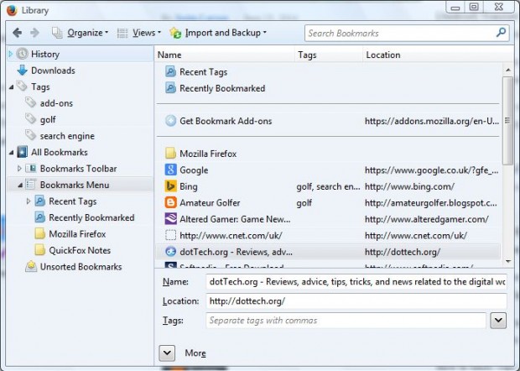This screenshot has width=520, height=371.
Task: Open Import and Backup menu
Action: (218, 33)
